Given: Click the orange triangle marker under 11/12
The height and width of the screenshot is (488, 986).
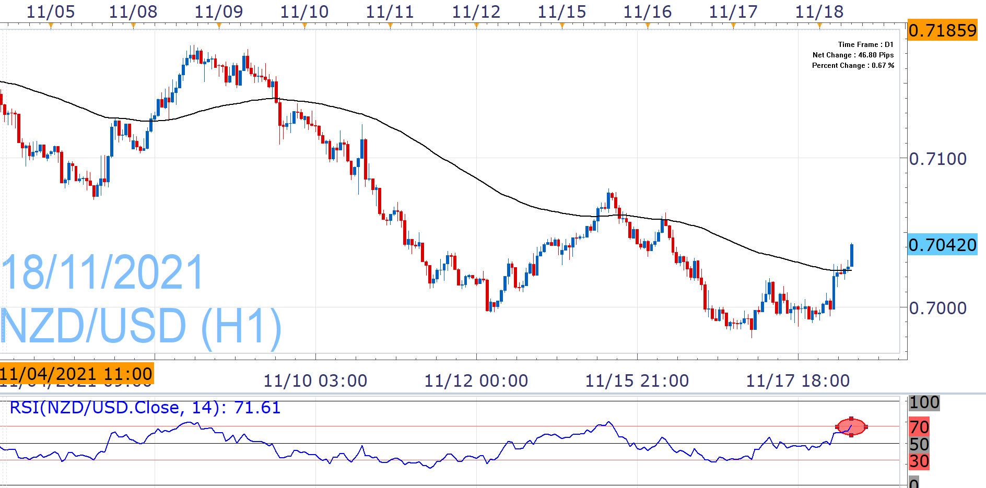Looking at the screenshot, I should 476,25.
